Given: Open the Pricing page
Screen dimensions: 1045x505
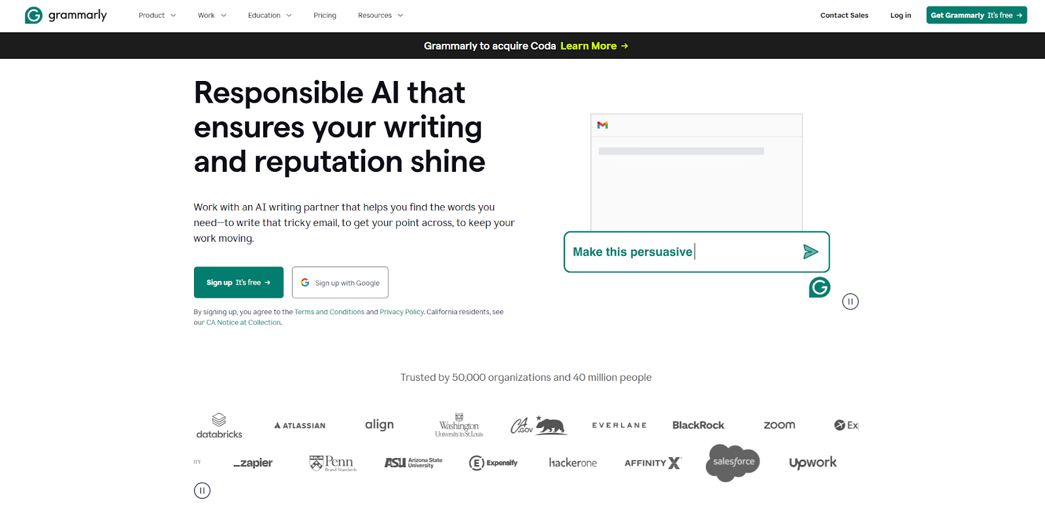Looking at the screenshot, I should coord(325,15).
